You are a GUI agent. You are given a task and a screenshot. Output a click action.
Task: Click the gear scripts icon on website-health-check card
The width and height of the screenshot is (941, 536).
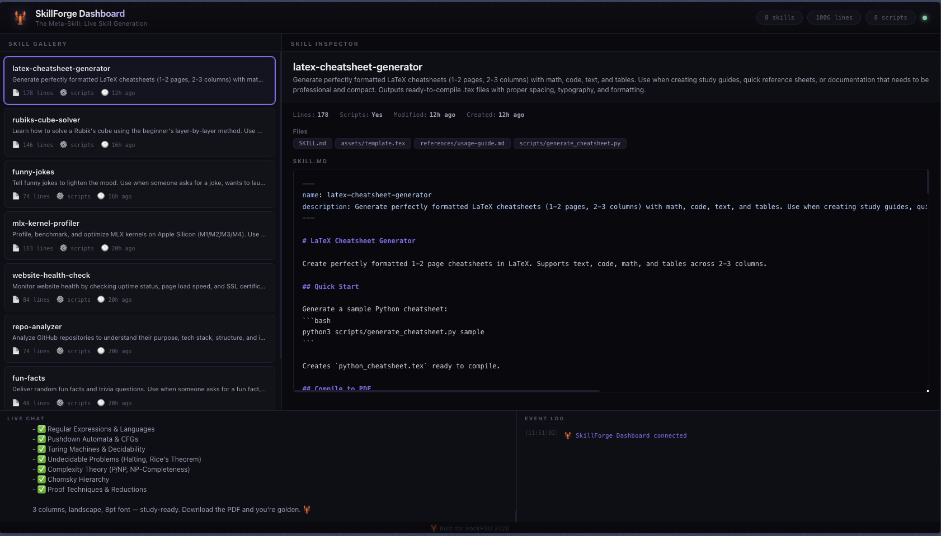pyautogui.click(x=60, y=300)
